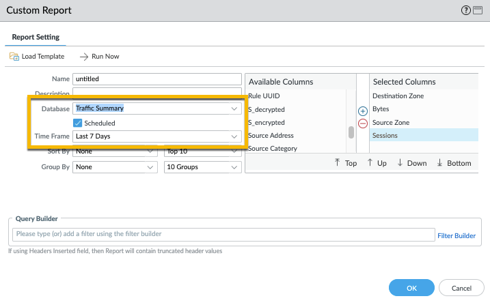Run the report now

[100, 56]
